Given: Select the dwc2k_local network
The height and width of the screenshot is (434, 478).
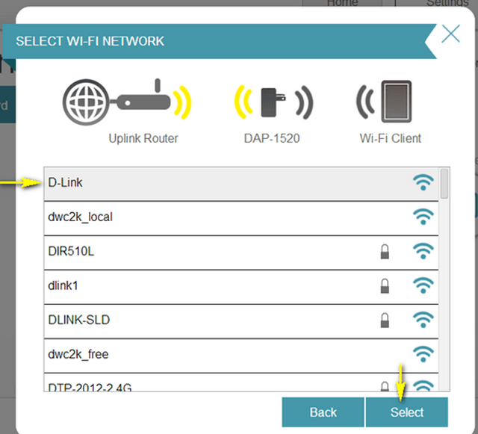Looking at the screenshot, I should tap(241, 218).
